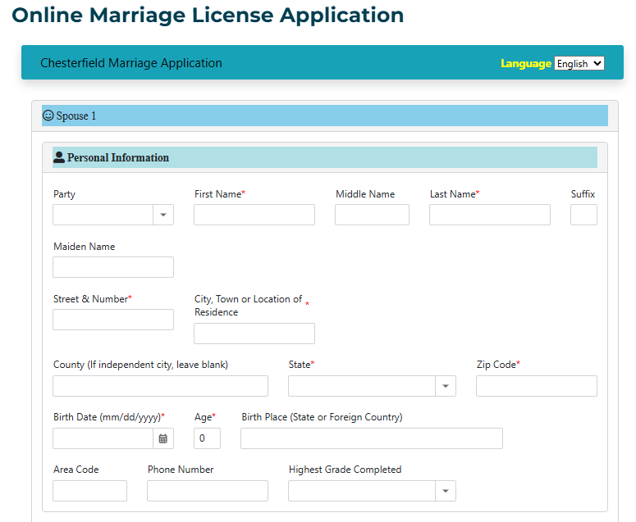Select the Zip Code text box

coord(537,386)
